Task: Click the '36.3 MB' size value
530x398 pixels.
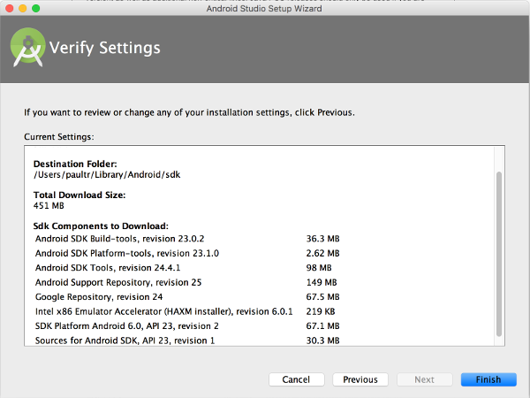Action: coord(322,239)
